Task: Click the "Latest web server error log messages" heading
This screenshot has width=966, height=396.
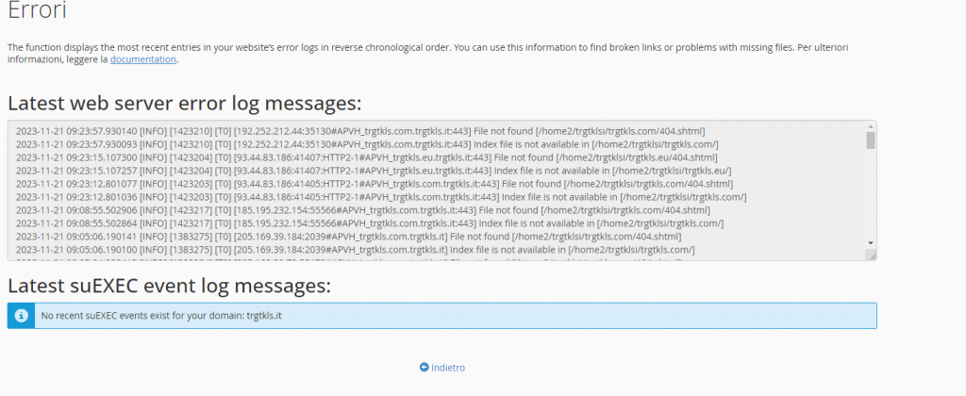Action: (x=184, y=103)
